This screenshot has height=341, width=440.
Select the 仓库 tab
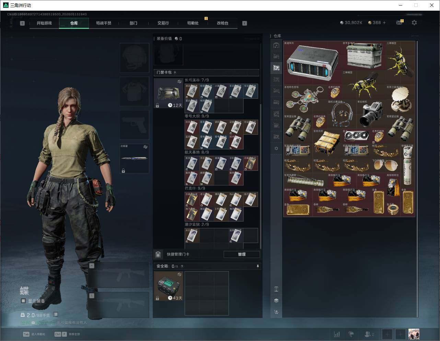coord(74,23)
